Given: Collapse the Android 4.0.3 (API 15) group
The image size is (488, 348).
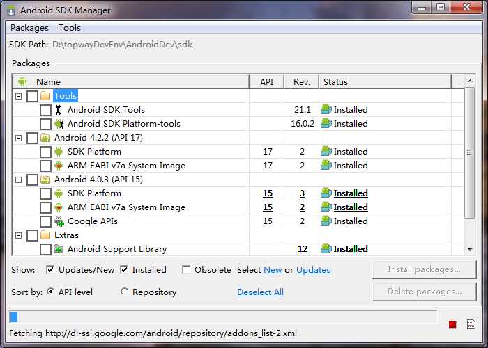Looking at the screenshot, I should tap(19, 180).
